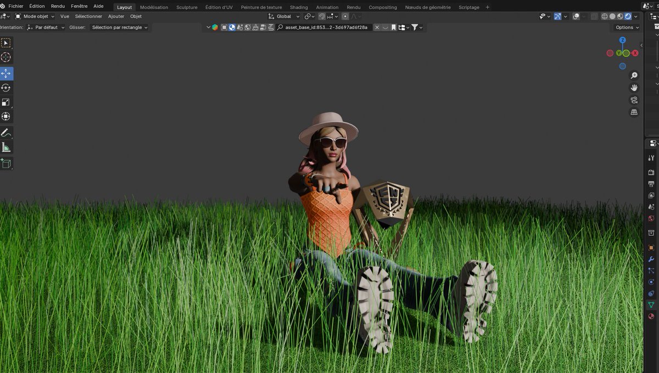The image size is (659, 373).
Task: Expand viewport shading options arrow
Action: pyautogui.click(x=635, y=16)
